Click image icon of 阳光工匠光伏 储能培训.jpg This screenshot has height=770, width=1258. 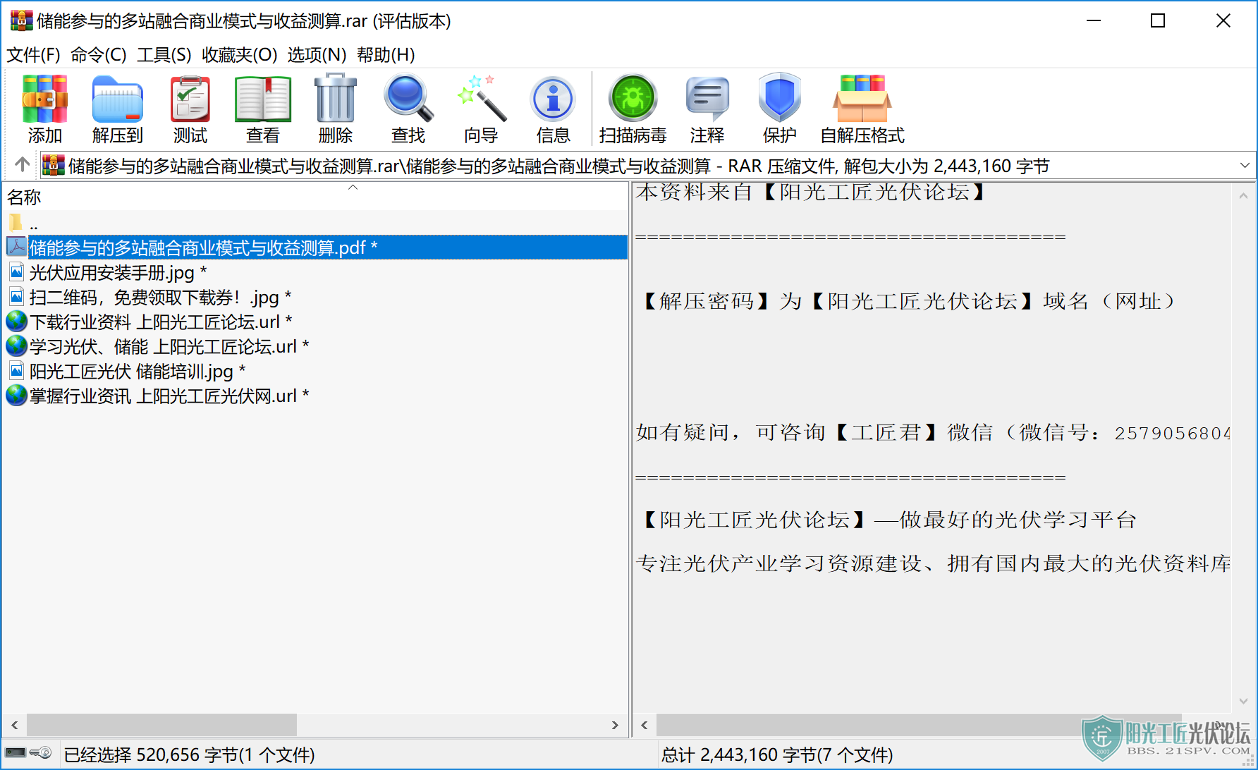[17, 370]
